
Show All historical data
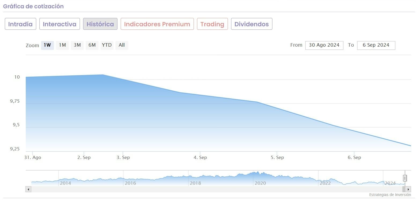coord(122,45)
